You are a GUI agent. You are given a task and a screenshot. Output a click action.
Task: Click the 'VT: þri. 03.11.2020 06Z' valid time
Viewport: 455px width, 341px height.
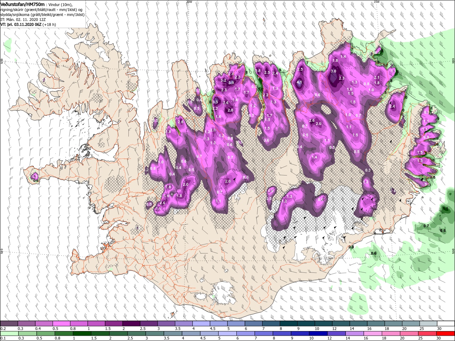pyautogui.click(x=21, y=25)
